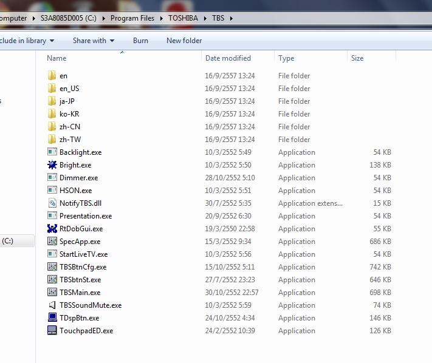Screen dimensions: 432x363
Task: Click the RtDobGui.exe crab icon
Action: click(x=52, y=228)
